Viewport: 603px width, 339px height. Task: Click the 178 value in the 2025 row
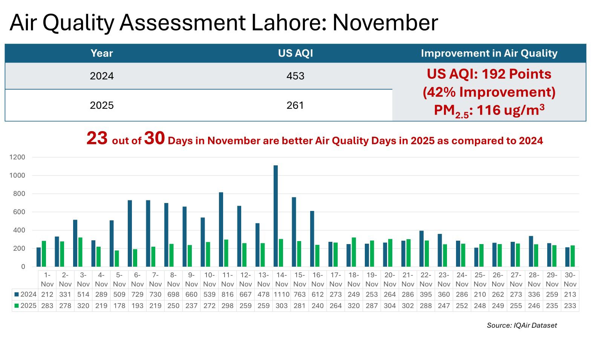pos(119,306)
